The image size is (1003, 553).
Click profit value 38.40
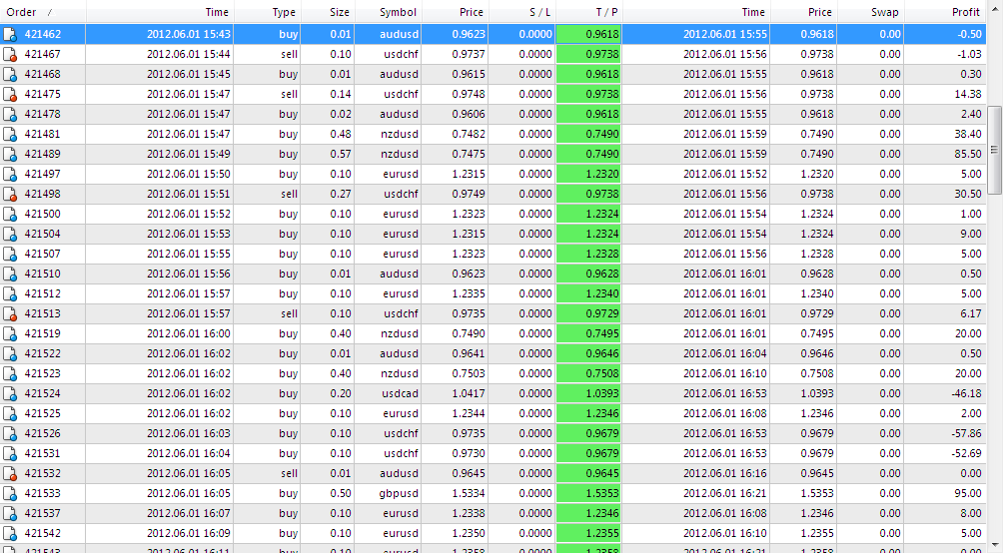pos(967,134)
